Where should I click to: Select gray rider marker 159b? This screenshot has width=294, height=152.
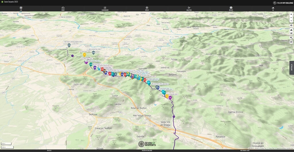pyautogui.click(x=93, y=53)
